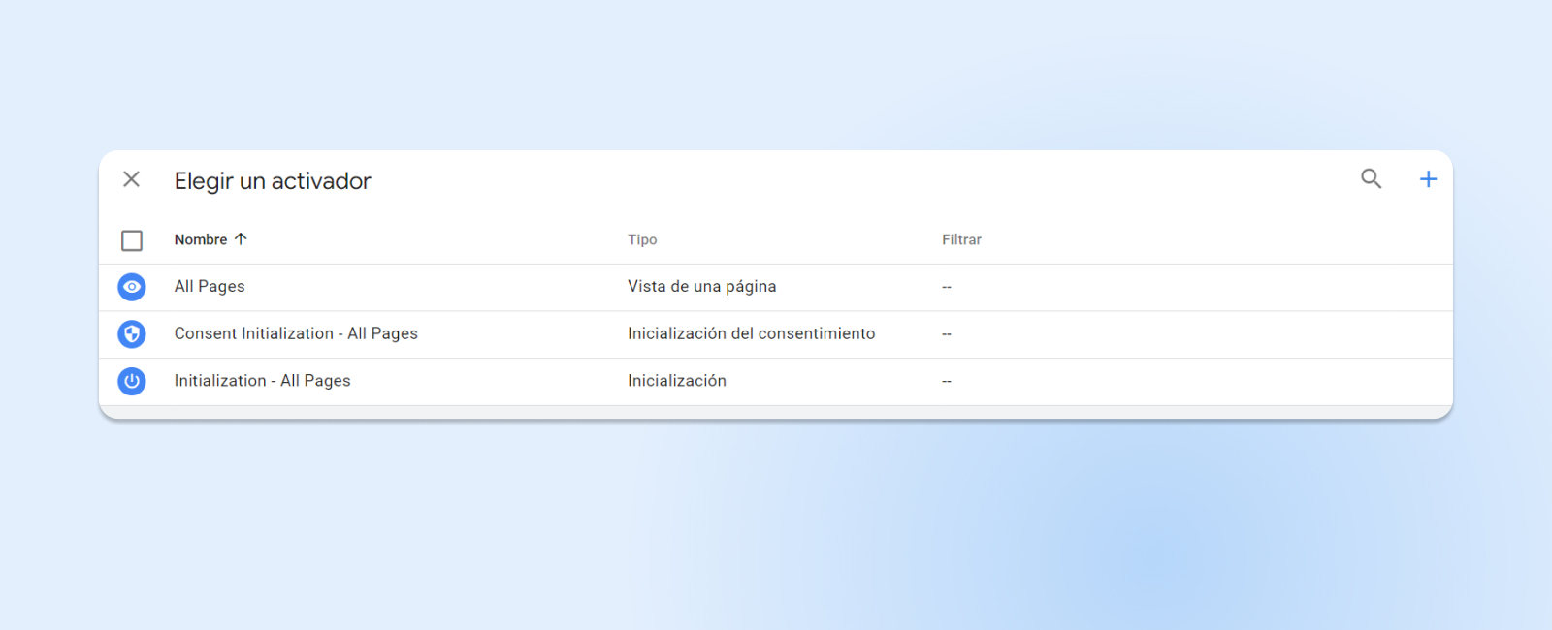Click filter dash in All Pages row
Viewport: 1552px width, 630px height.
coord(947,287)
